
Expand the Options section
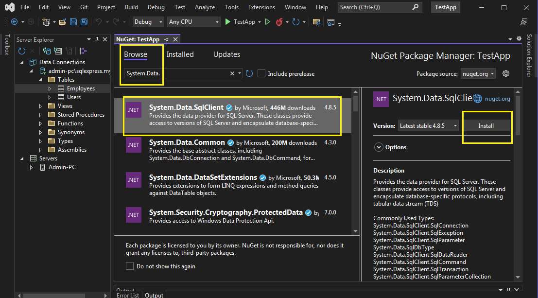[379, 147]
